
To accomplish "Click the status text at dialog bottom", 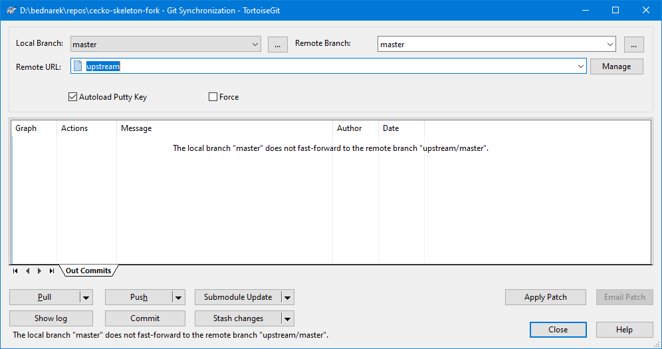I will point(171,335).
